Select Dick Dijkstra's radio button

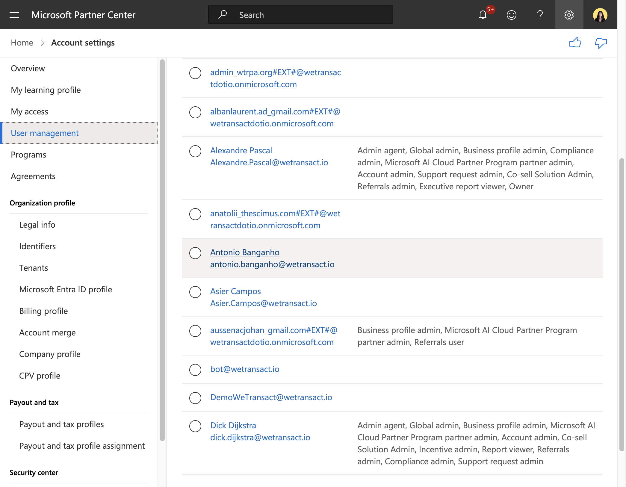[x=195, y=426]
